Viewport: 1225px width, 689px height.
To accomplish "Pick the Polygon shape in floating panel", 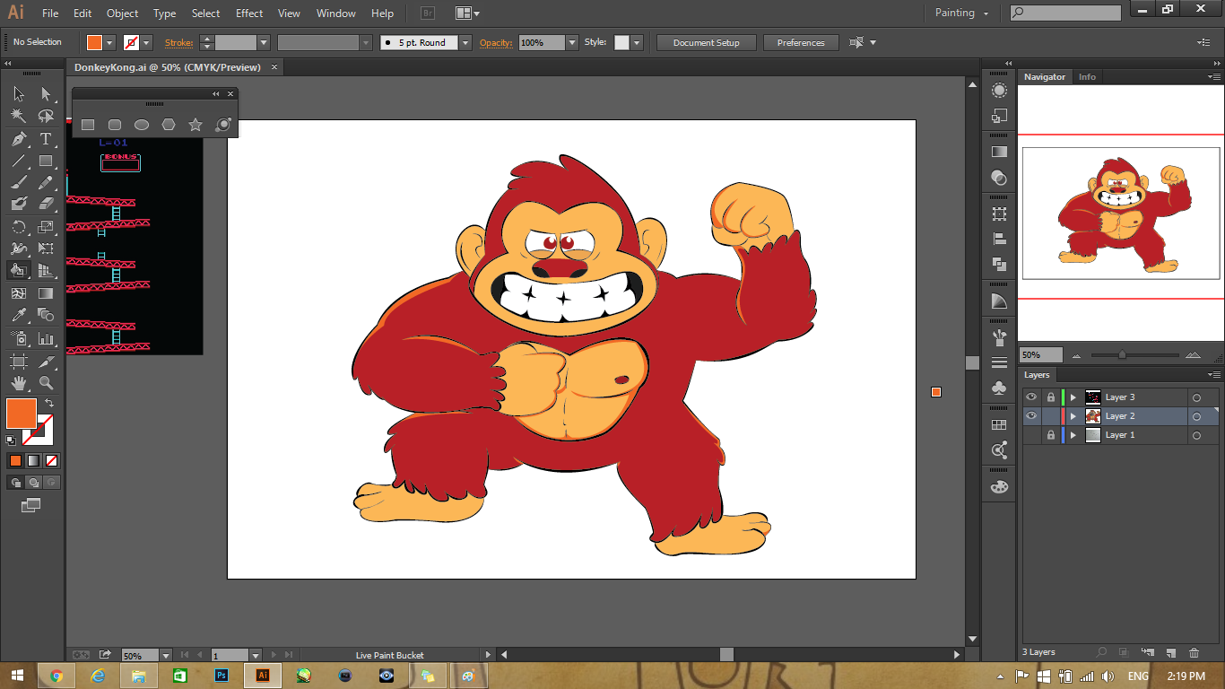I will 169,125.
